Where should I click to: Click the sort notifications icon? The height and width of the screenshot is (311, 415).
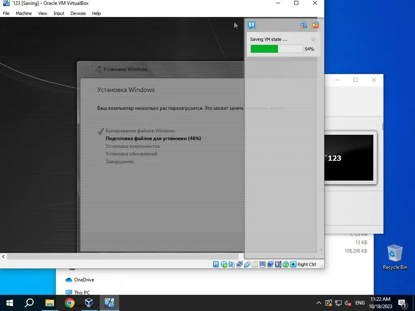(304, 25)
